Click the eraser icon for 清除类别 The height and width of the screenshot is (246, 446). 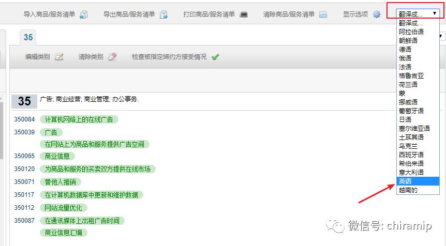(112, 57)
